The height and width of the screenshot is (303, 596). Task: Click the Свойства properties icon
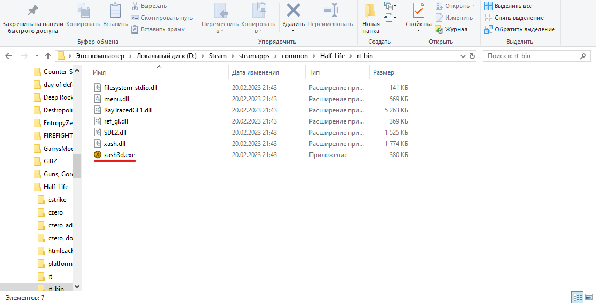tap(418, 11)
